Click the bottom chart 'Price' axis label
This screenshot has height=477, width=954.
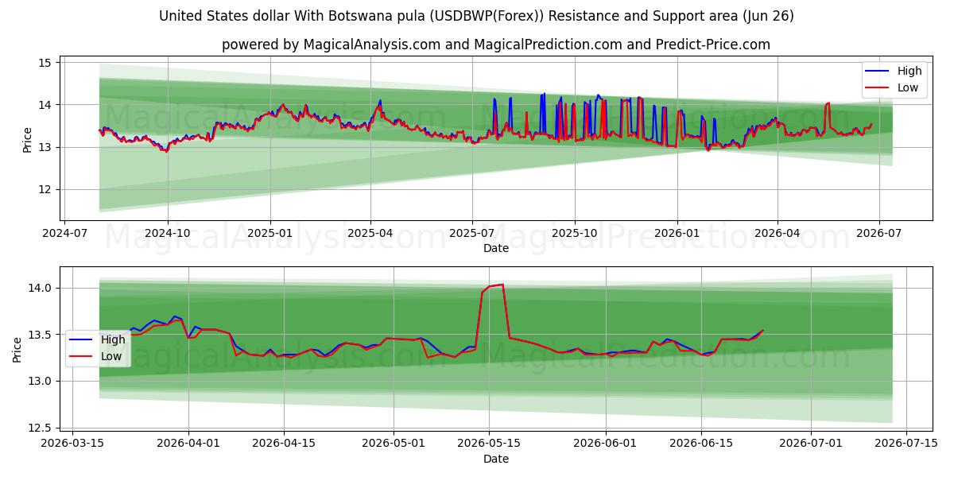click(x=17, y=349)
